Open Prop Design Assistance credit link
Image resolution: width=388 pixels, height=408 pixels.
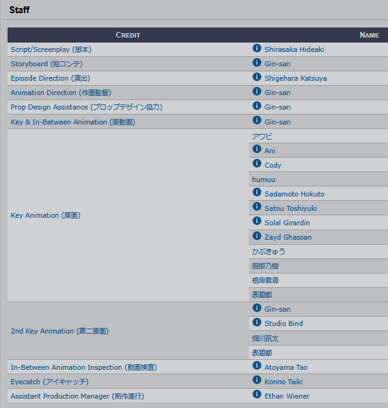tap(87, 107)
